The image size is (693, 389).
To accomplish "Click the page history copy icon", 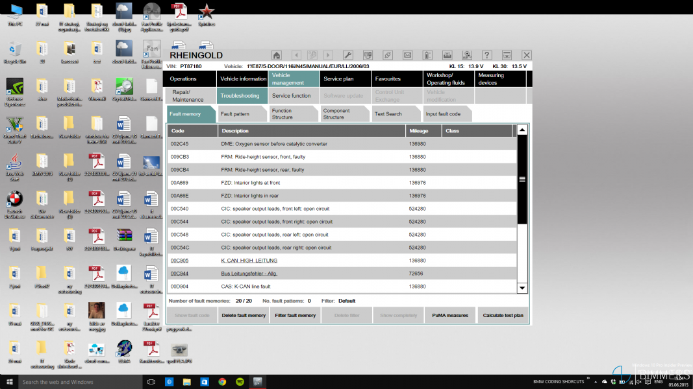I will tap(312, 55).
